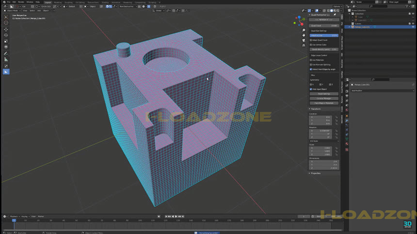
Task: Enable X symmetry checkbox
Action: tap(311, 84)
